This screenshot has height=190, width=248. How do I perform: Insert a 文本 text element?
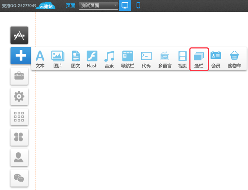(40, 59)
